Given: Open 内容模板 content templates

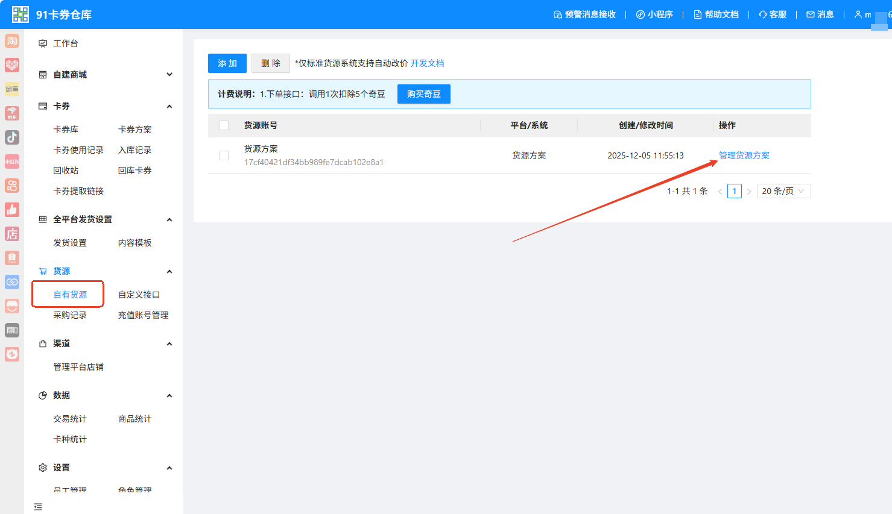Looking at the screenshot, I should tap(135, 243).
